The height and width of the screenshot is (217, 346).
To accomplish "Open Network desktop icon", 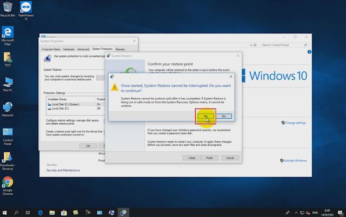I will (x=8, y=109).
